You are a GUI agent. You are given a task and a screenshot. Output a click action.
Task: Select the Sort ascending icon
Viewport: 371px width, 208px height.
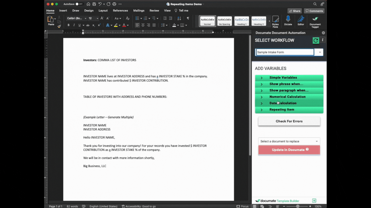point(179,18)
